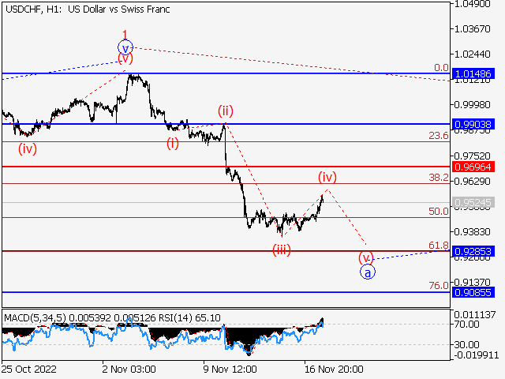This screenshot has width=505, height=379.
Task: Click the grey current price 0.95245 label
Action: tap(473, 203)
